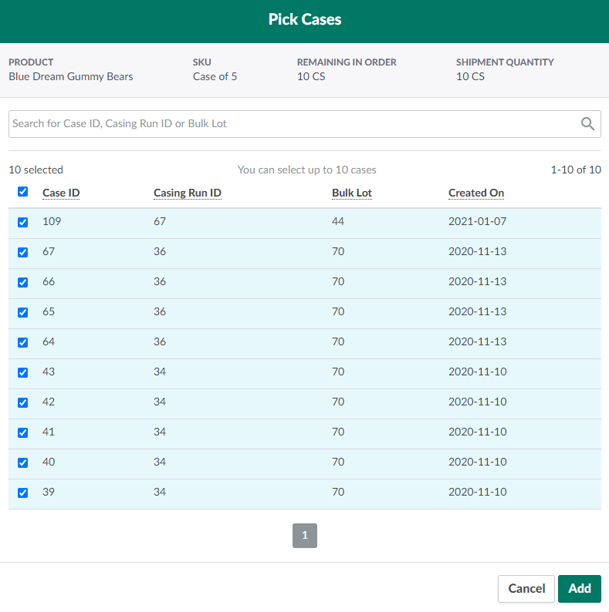Image resolution: width=609 pixels, height=612 pixels.
Task: Untick the case 65 checkbox
Action: pyautogui.click(x=22, y=312)
